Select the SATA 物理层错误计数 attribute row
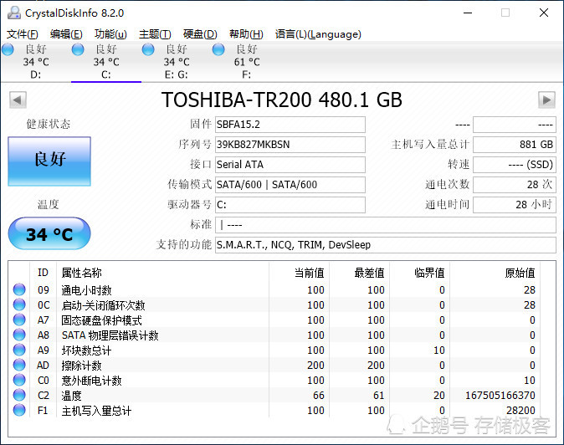 pyautogui.click(x=275, y=335)
